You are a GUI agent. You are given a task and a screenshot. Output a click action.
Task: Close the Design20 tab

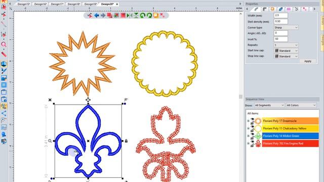117,4
